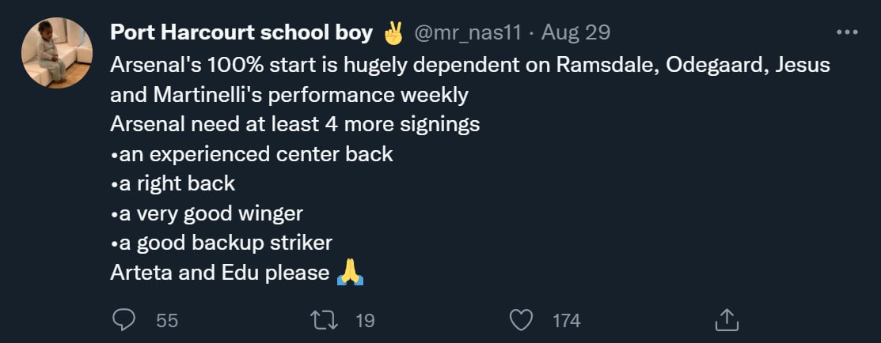Like the tweet with the heart icon

tap(521, 320)
